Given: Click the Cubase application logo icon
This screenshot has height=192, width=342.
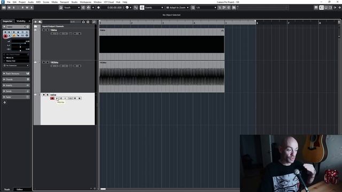Looking at the screenshot, I should (3, 2).
